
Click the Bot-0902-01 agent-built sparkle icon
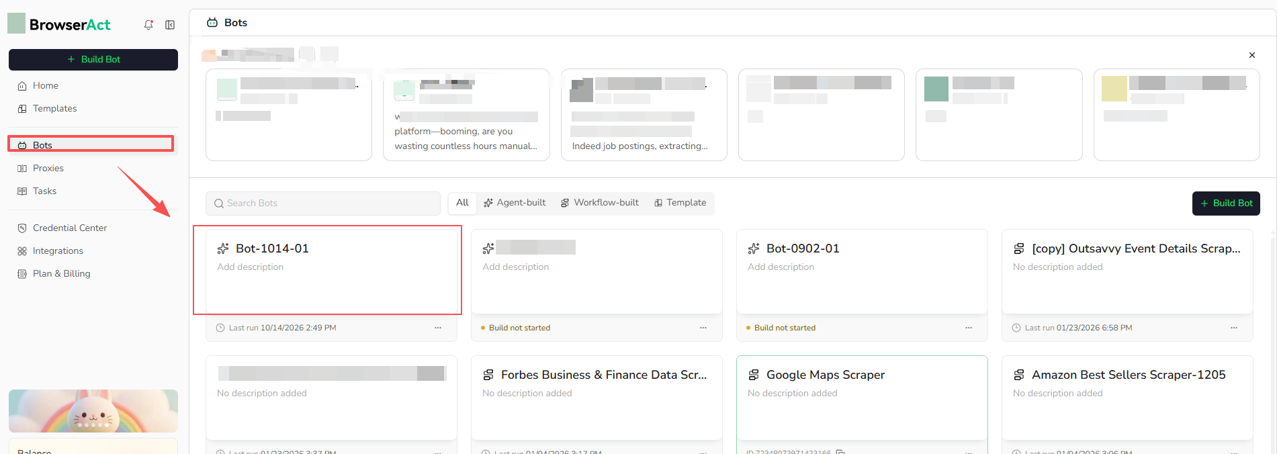pos(754,248)
